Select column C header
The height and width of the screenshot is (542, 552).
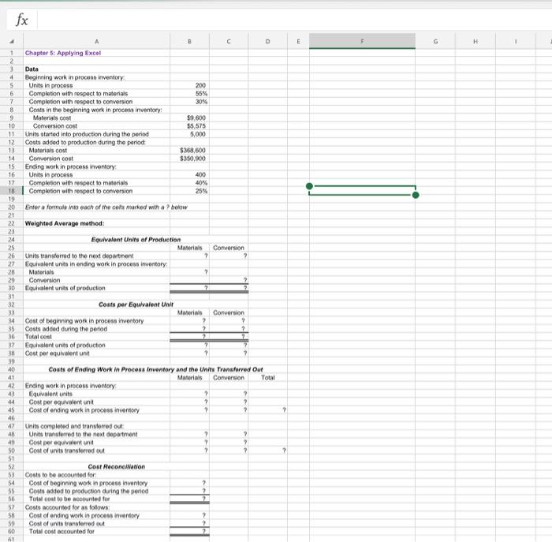[229, 42]
